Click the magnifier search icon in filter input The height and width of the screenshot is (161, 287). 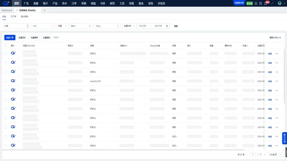pos(90,26)
